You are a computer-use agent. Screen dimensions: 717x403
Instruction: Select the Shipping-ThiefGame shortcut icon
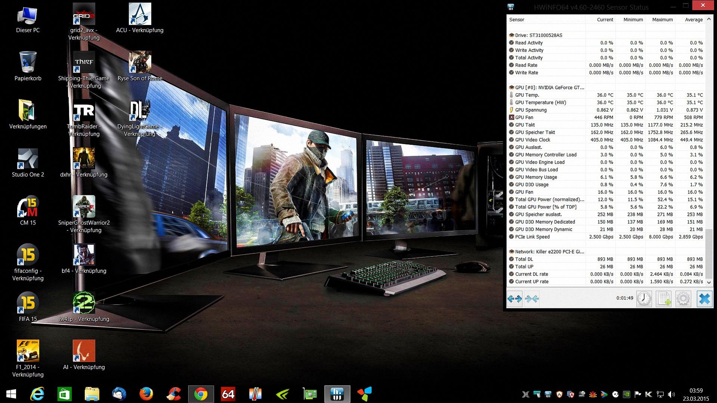click(84, 62)
